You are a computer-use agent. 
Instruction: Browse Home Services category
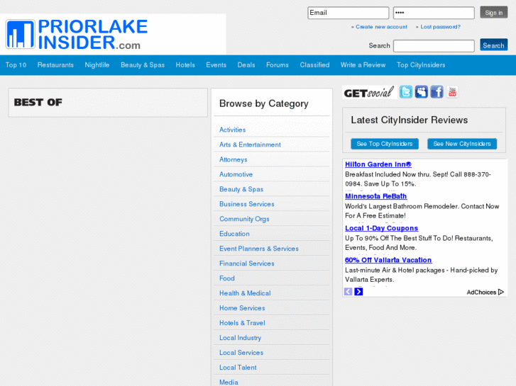[x=242, y=308]
